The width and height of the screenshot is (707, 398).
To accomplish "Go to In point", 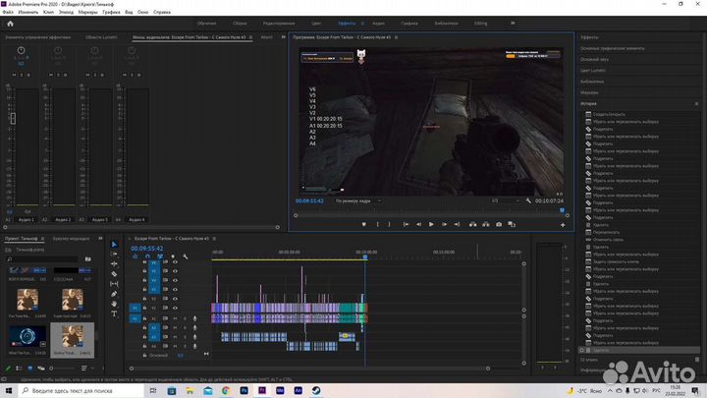I will click(406, 224).
